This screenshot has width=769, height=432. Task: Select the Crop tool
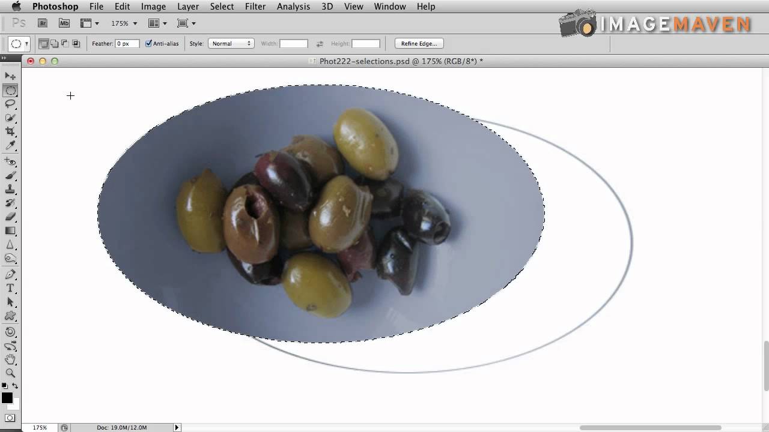10,132
